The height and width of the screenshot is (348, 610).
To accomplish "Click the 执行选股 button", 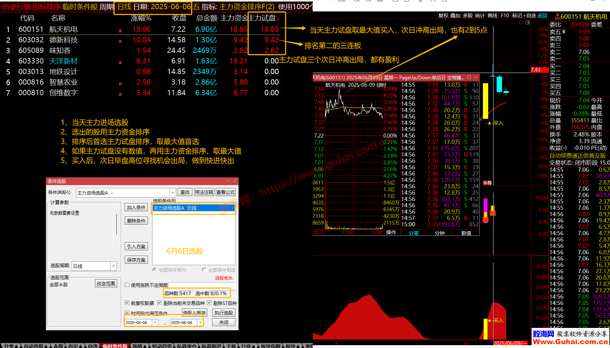I will pyautogui.click(x=224, y=313).
